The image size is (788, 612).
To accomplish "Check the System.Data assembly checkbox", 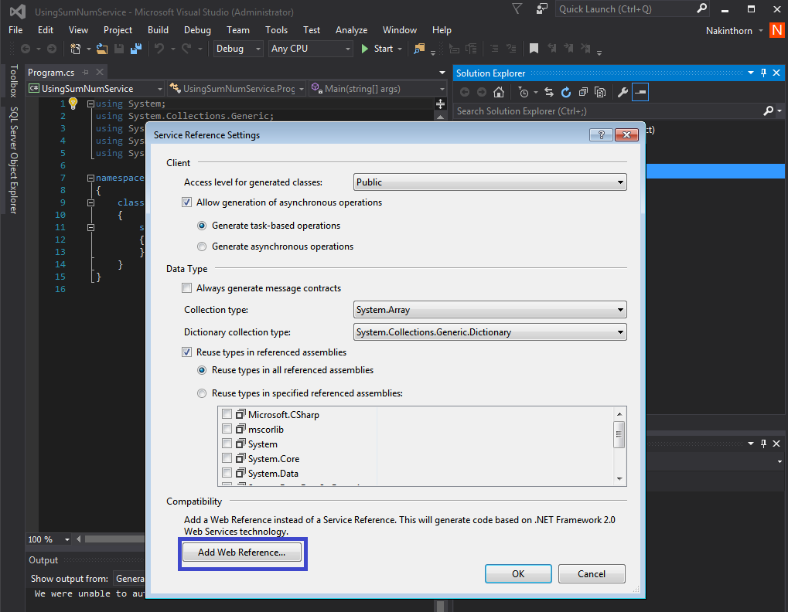I will pos(227,473).
